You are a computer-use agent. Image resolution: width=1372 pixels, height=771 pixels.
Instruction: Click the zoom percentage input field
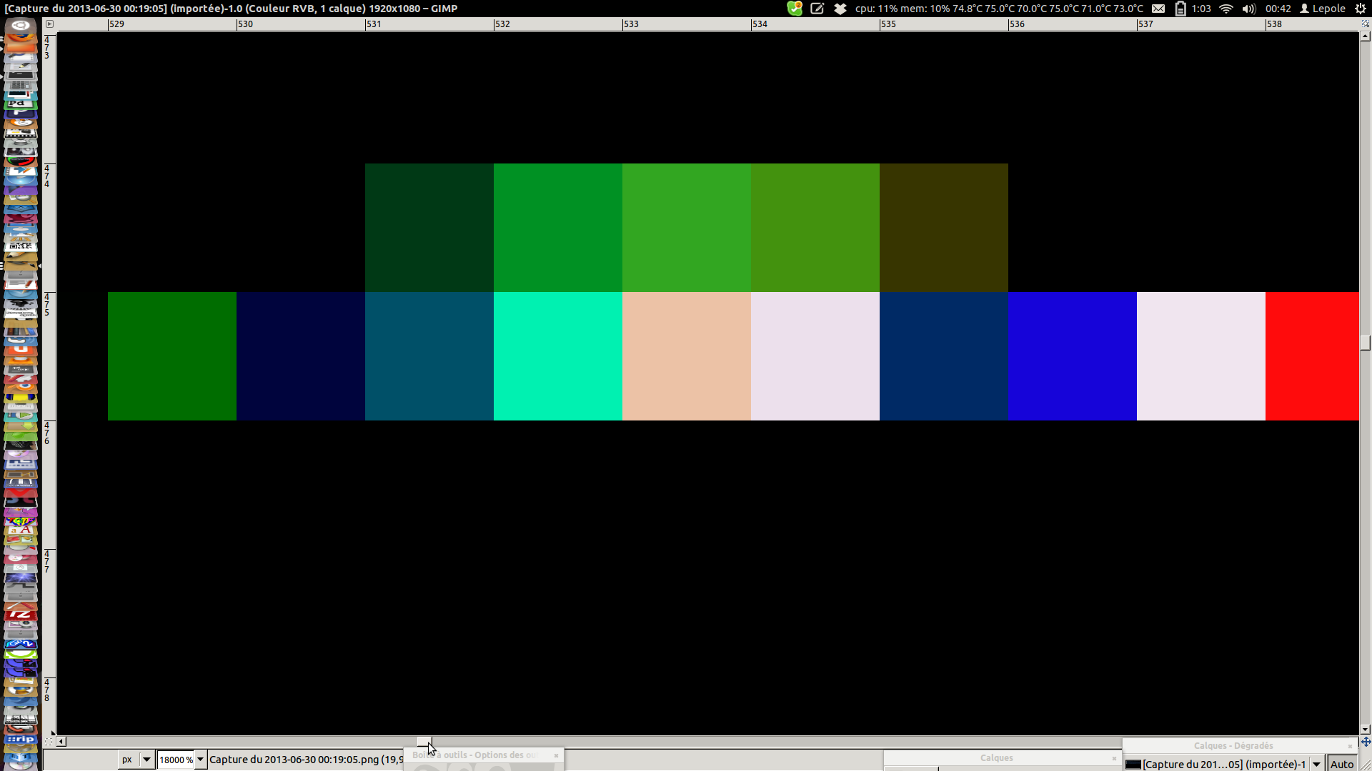(175, 760)
